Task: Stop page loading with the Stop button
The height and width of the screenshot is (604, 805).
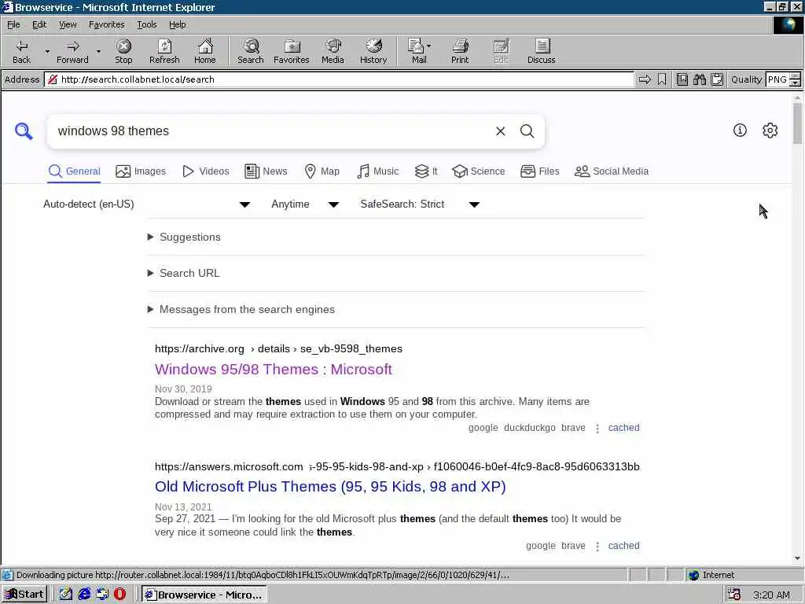Action: pos(123,51)
